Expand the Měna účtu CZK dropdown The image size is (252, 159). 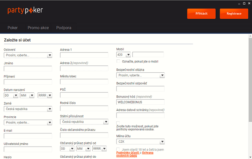pyautogui.click(x=141, y=141)
